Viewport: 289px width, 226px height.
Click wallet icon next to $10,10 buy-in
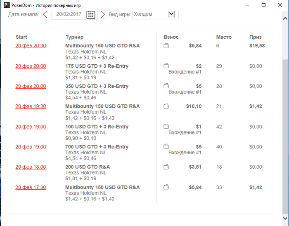pos(166,106)
